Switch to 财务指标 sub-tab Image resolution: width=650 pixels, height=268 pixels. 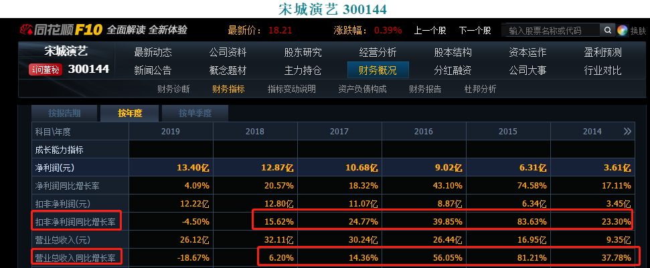click(x=228, y=89)
